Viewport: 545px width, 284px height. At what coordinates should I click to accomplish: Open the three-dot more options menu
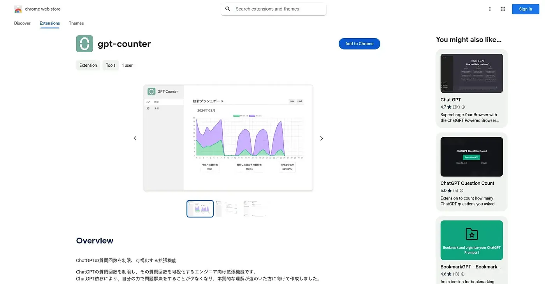[490, 9]
